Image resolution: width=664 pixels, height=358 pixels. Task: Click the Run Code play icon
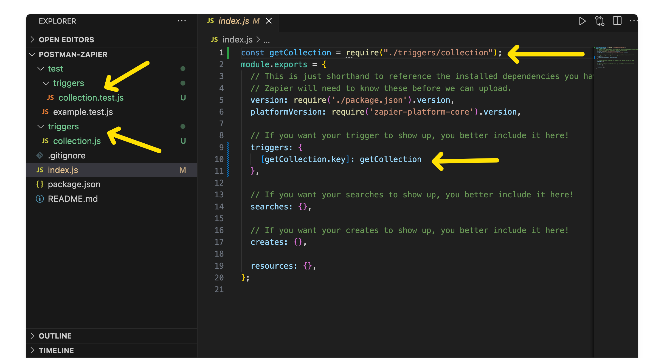tap(582, 21)
